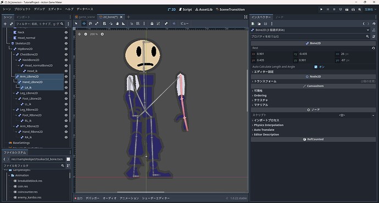The width and height of the screenshot is (379, 203).
Task: Reset the Rest property with revert arrow
Action: [x=374, y=48]
